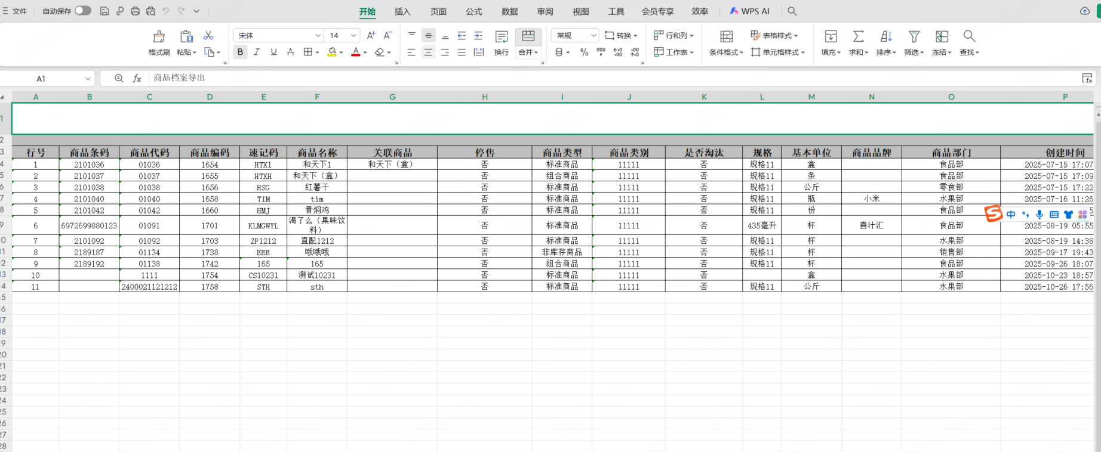Switch to the Formulas (公式) tab
The width and height of the screenshot is (1101, 452).
click(x=474, y=11)
